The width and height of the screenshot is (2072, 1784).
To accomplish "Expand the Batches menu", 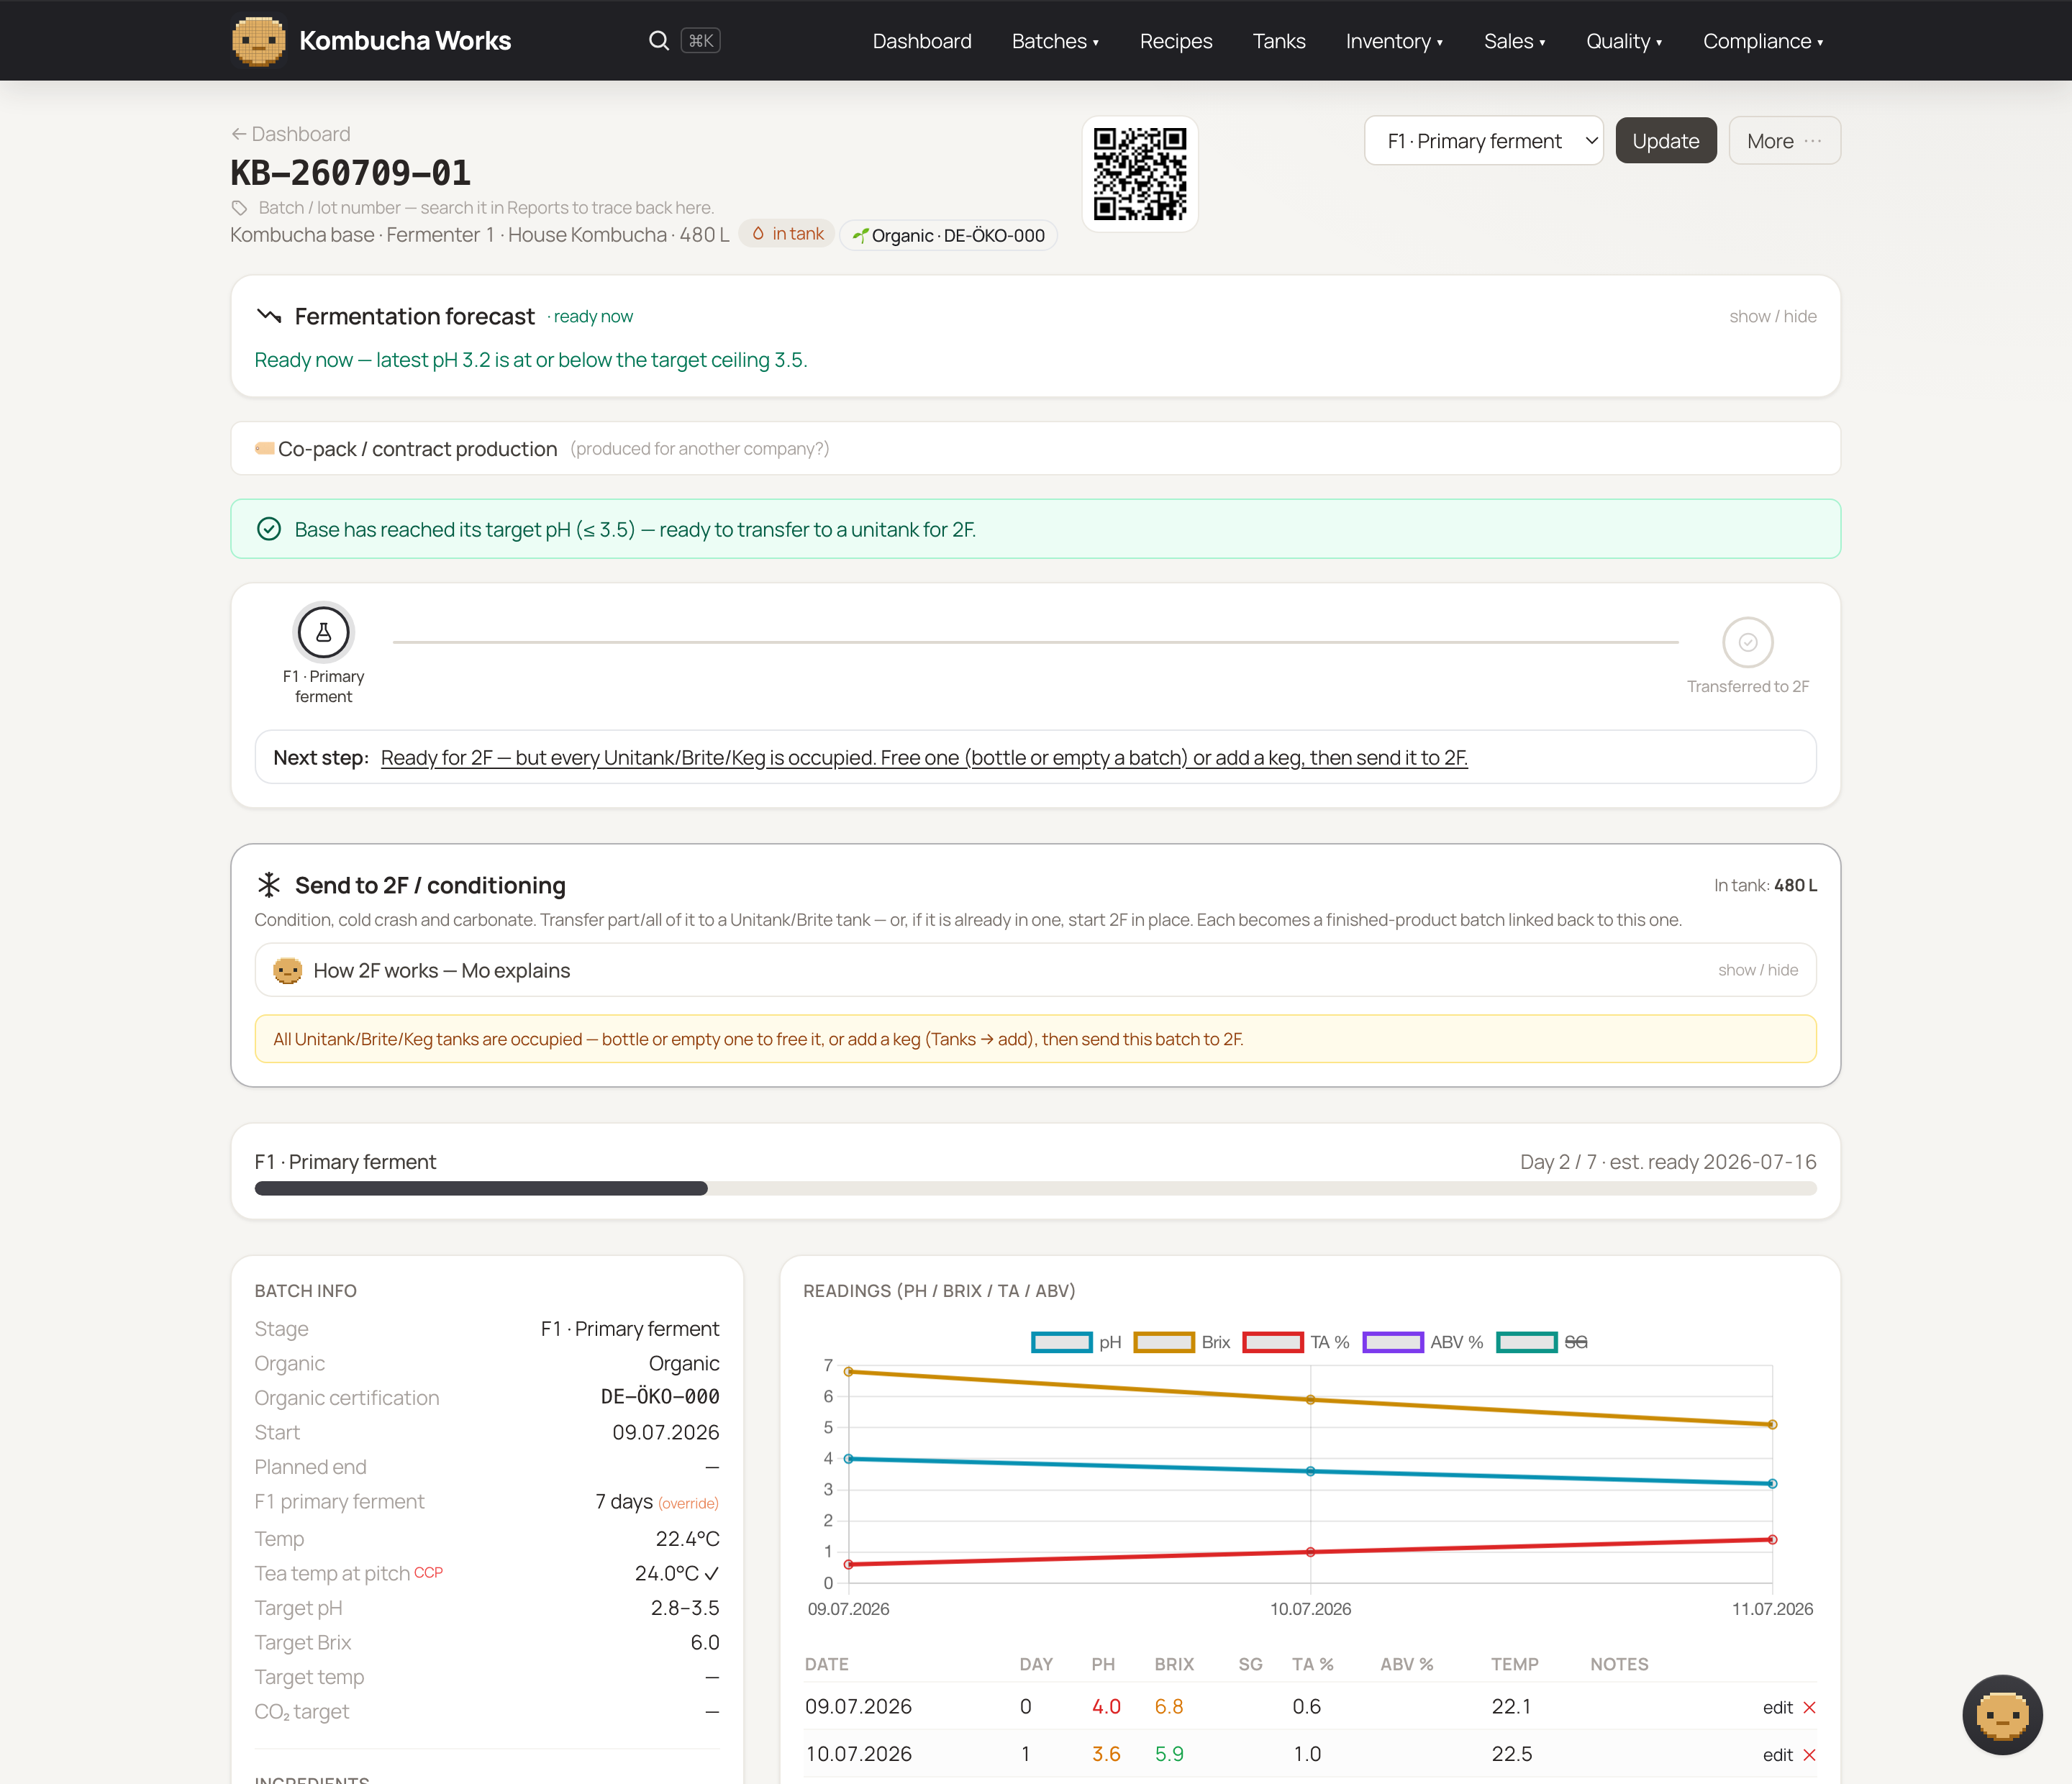I will click(x=1055, y=41).
